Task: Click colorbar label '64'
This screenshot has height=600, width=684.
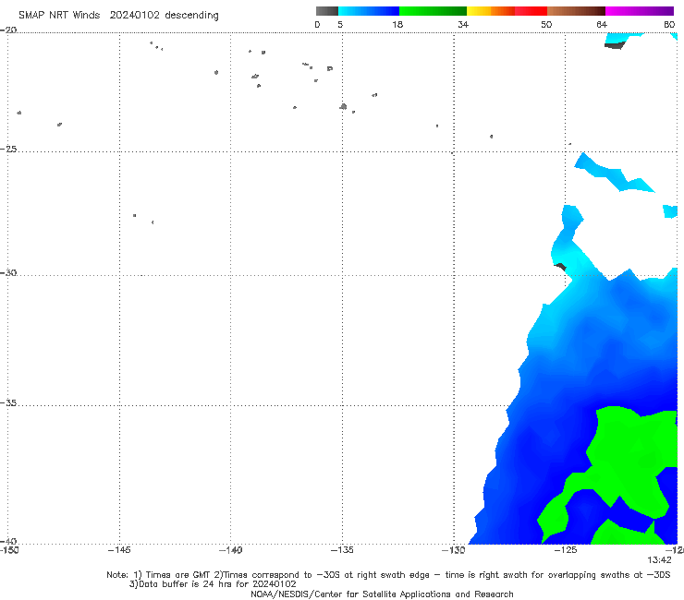Action: pyautogui.click(x=602, y=24)
